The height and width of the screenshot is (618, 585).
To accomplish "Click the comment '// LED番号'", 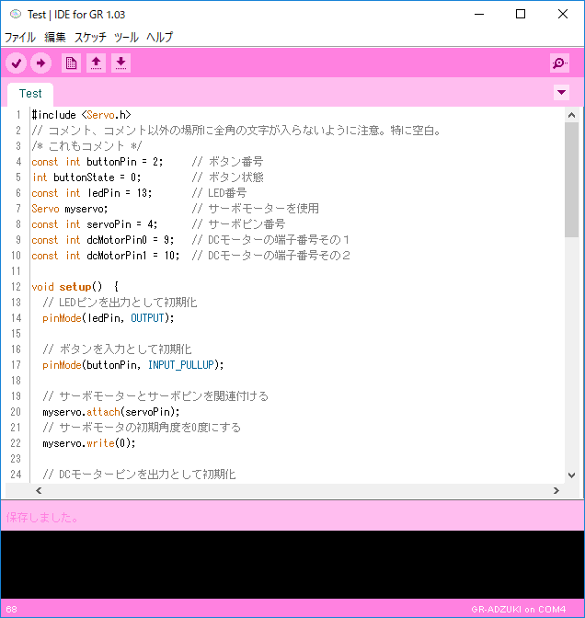I will [x=219, y=193].
